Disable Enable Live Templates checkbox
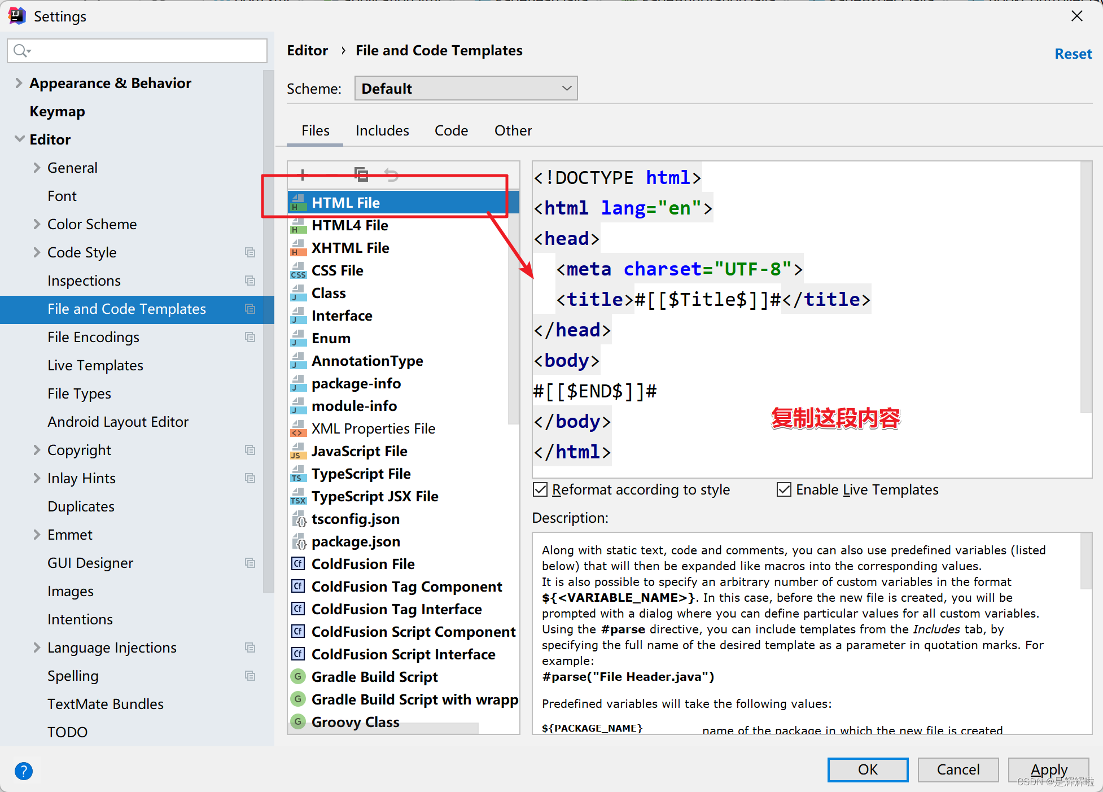 [784, 489]
